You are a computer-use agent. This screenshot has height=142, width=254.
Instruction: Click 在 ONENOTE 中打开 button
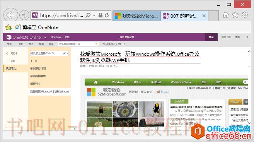point(114,44)
